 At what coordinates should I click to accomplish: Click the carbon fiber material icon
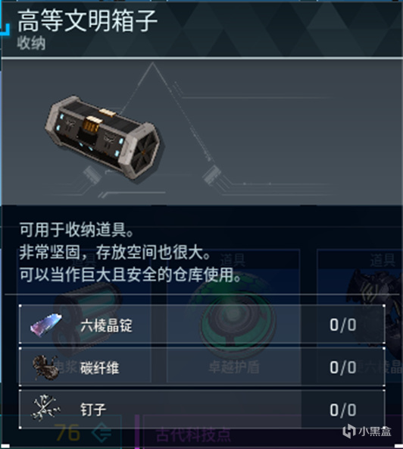(45, 368)
